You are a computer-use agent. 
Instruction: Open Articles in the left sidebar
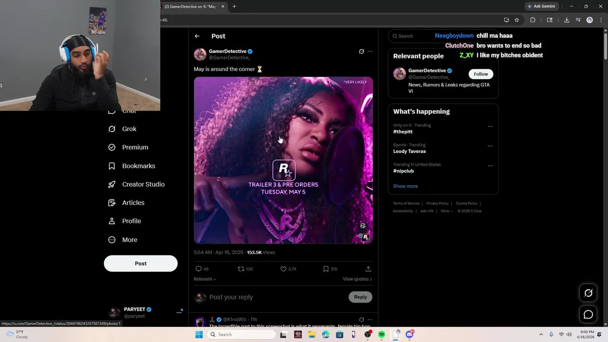pos(126,203)
